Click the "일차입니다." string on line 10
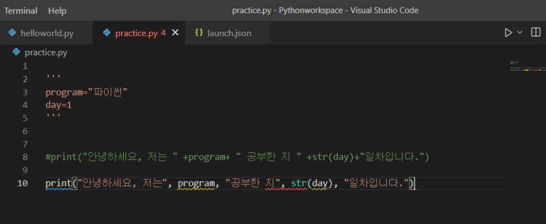 tap(376, 183)
